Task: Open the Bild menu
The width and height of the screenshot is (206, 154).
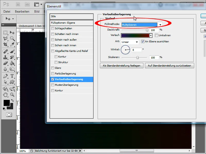Action: click(x=37, y=12)
